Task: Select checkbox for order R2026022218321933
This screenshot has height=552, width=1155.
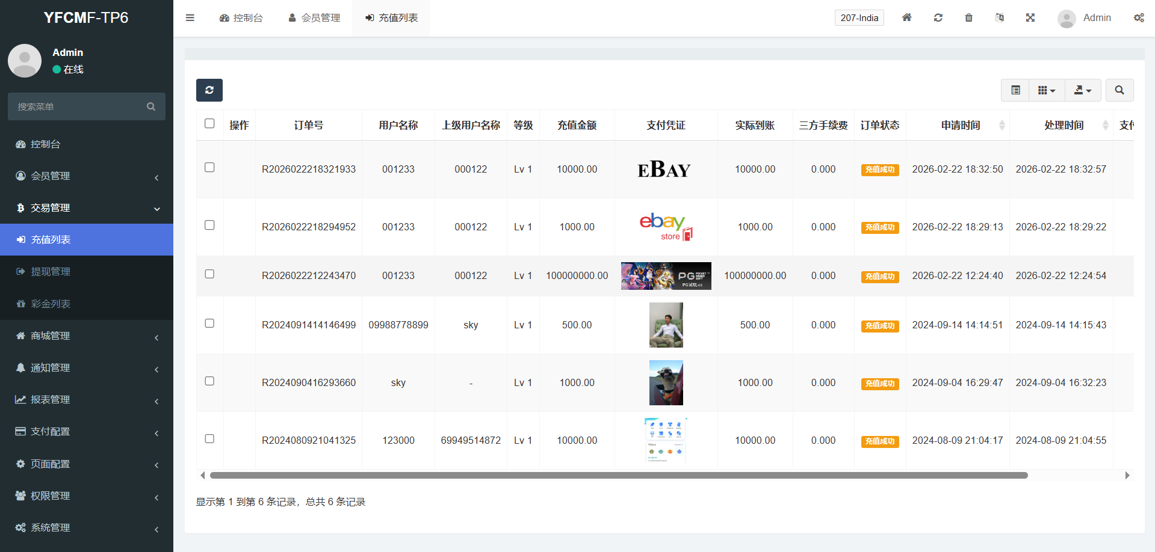Action: (209, 167)
